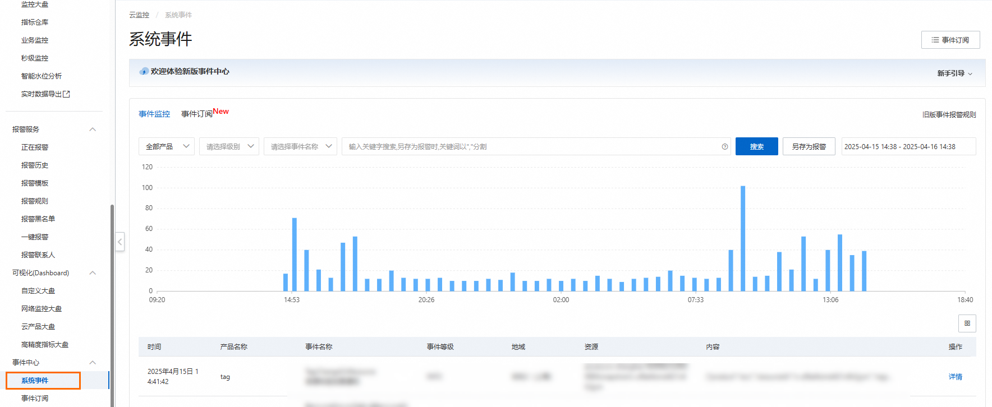The height and width of the screenshot is (407, 992).
Task: Open 自定义大盘 in the sidebar
Action: tap(38, 291)
